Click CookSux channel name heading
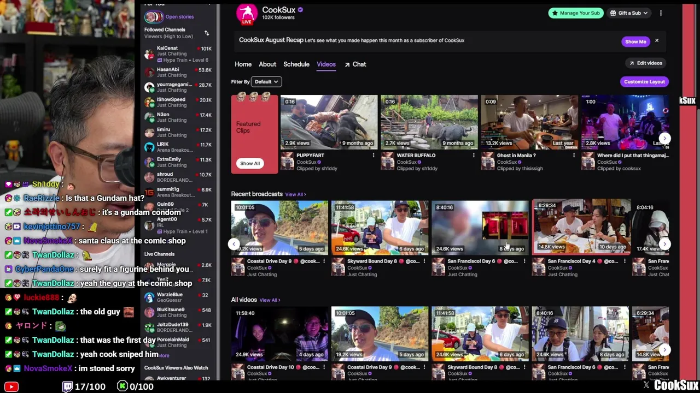The height and width of the screenshot is (393, 700). [279, 10]
